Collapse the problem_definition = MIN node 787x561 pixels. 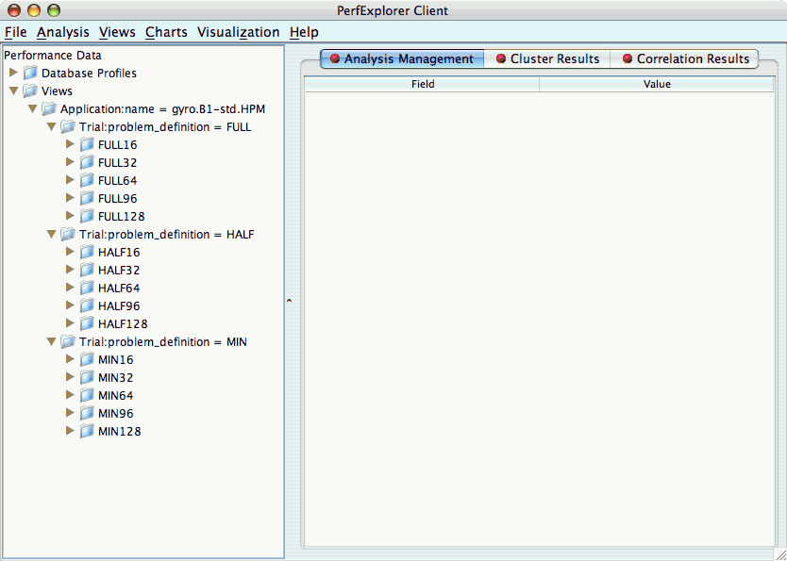click(51, 342)
